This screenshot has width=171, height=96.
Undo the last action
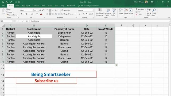[x=7, y=2]
